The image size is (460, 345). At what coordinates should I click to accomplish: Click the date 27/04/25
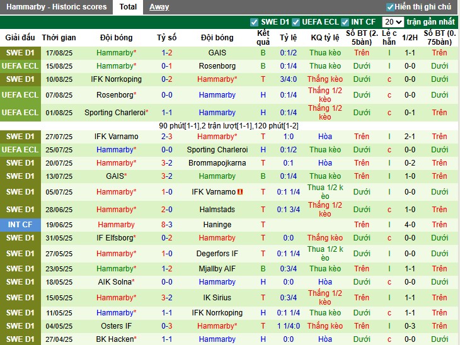tap(59, 339)
